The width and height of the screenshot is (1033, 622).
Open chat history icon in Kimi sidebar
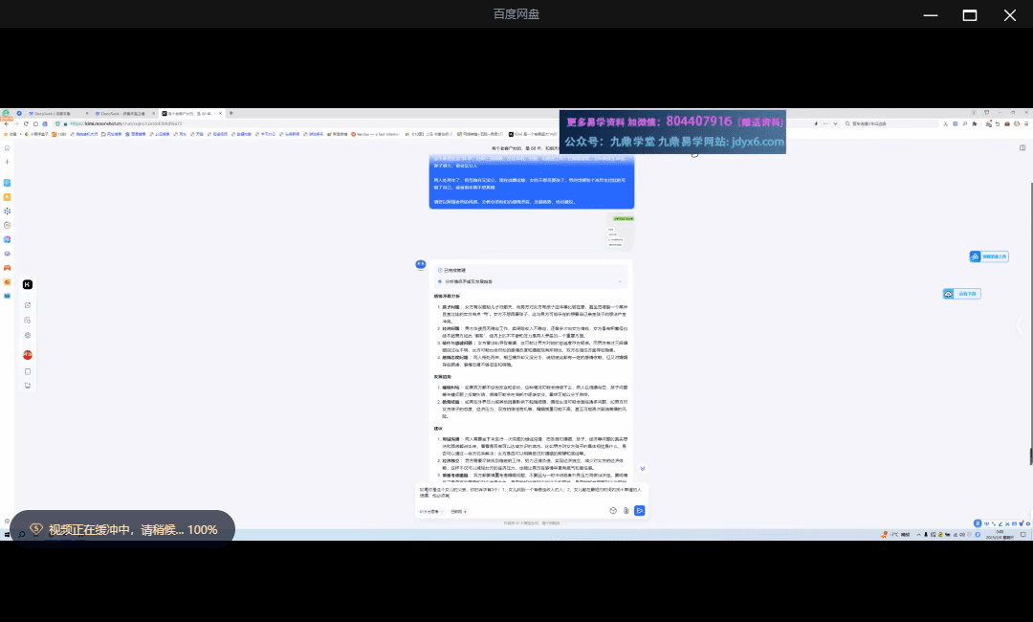click(28, 320)
